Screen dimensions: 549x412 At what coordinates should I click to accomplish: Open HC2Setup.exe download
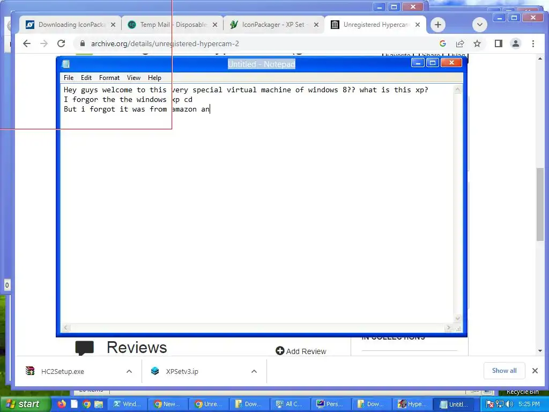(62, 371)
